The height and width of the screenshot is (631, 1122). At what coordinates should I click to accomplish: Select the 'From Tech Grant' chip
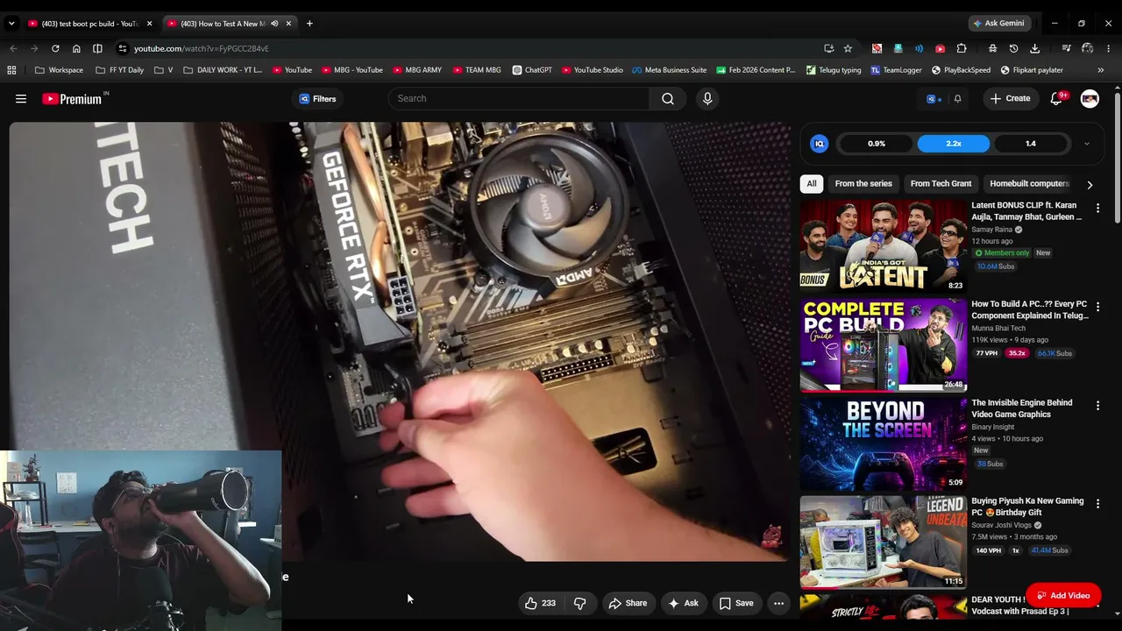pos(941,184)
